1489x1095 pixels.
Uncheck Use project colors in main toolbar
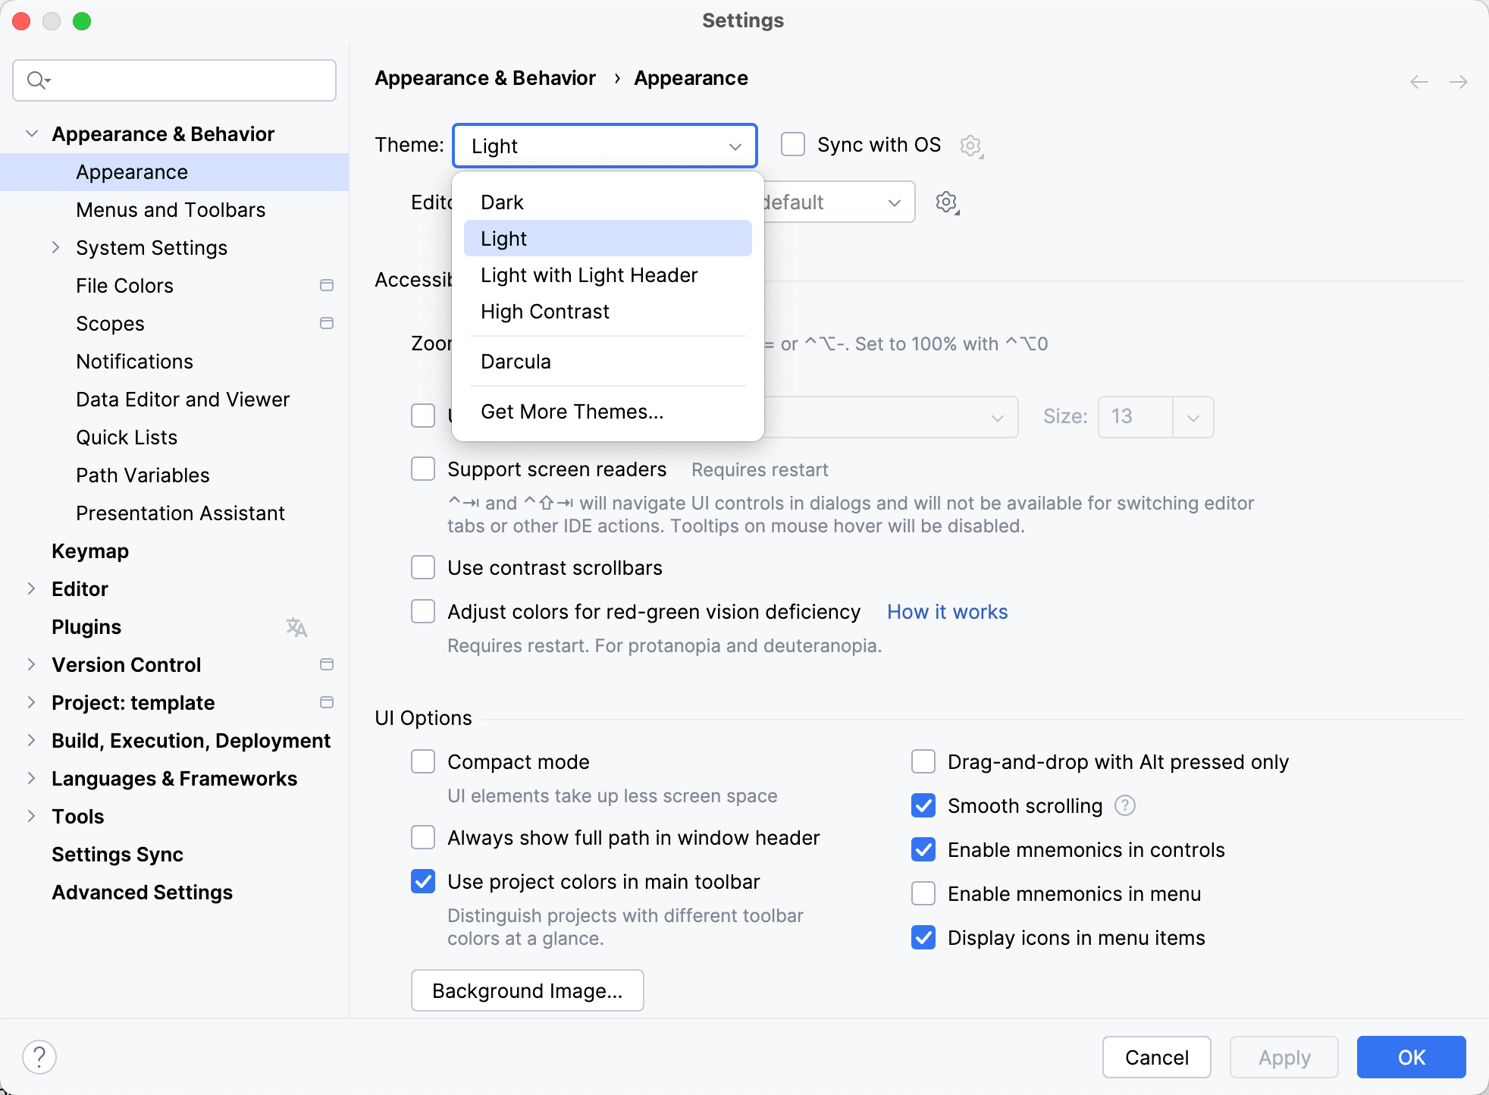pyautogui.click(x=422, y=881)
